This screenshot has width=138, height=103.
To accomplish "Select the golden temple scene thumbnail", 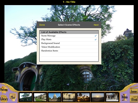I will click(54, 97).
